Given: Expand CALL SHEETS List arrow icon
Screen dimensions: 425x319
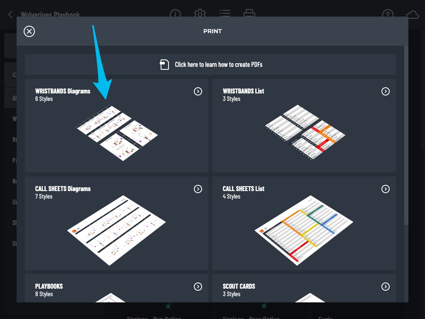Looking at the screenshot, I should pos(386,189).
